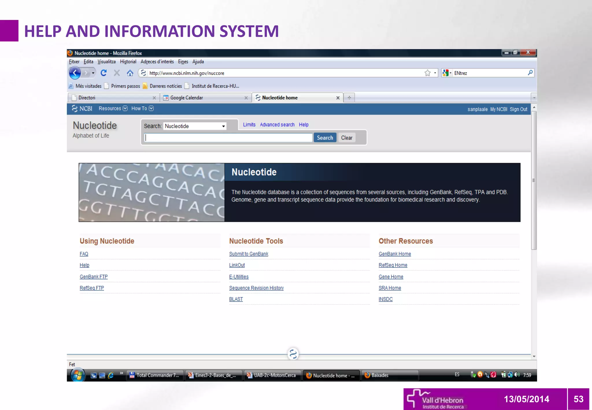Open Gene Home link
The width and height of the screenshot is (592, 410).
pyautogui.click(x=391, y=277)
